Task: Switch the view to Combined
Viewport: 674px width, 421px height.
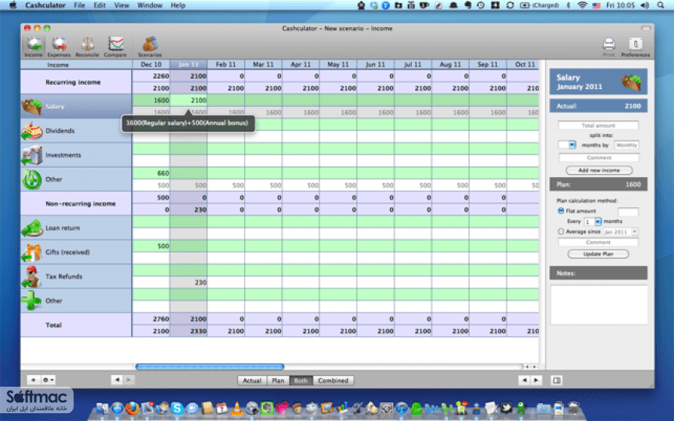Action: (333, 380)
